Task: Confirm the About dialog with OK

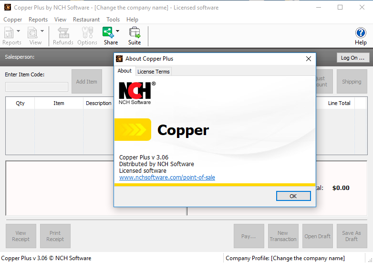Action: coord(293,196)
